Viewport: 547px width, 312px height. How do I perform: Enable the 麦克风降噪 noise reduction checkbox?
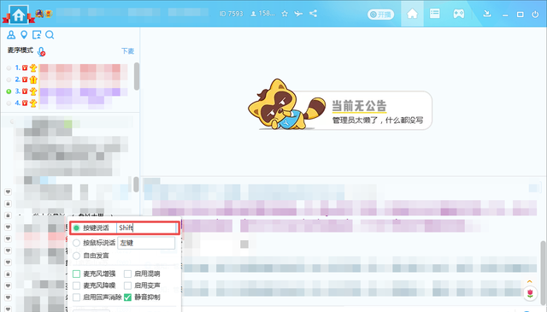[x=76, y=286]
